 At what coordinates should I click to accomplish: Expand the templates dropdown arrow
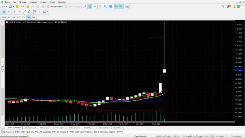click(x=13, y=7)
